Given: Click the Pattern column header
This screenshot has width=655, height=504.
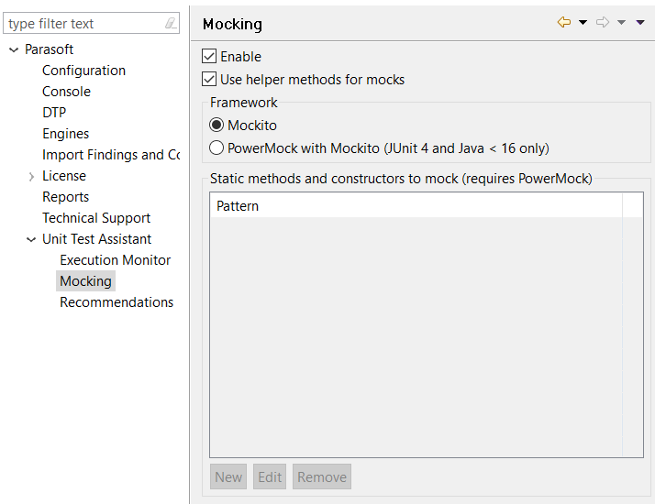Looking at the screenshot, I should 416,205.
